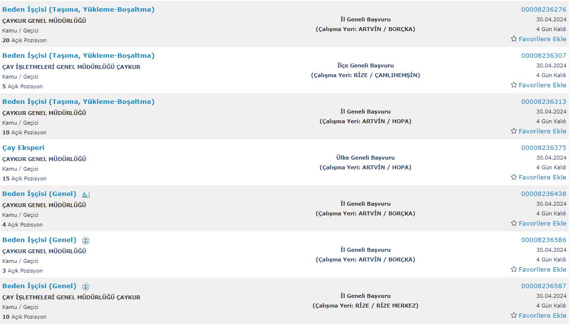570x325 pixels.
Task: Click the star icon for listing 00008236276
Action: pyautogui.click(x=514, y=39)
